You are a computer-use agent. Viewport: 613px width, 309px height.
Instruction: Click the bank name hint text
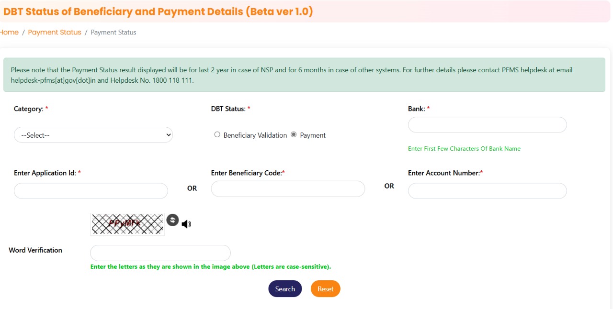(464, 149)
